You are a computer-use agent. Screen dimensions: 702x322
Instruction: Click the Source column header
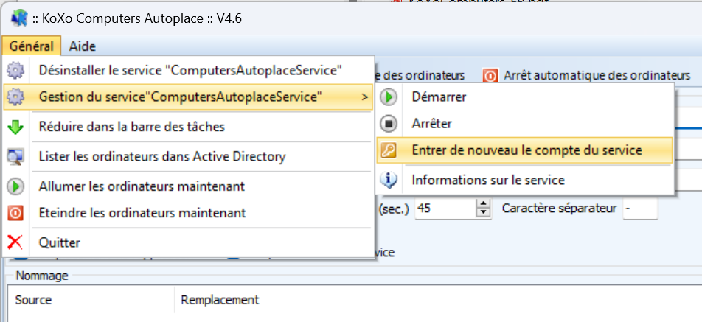pyautogui.click(x=91, y=300)
